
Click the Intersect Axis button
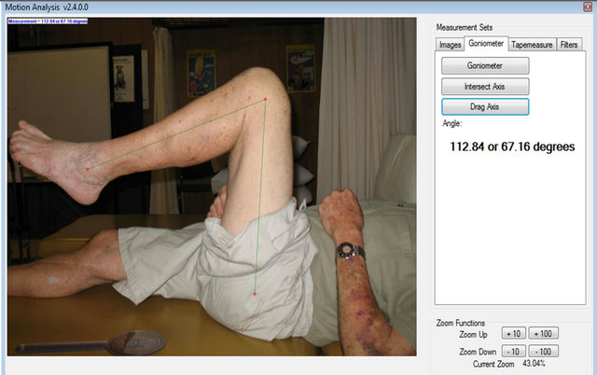point(484,86)
